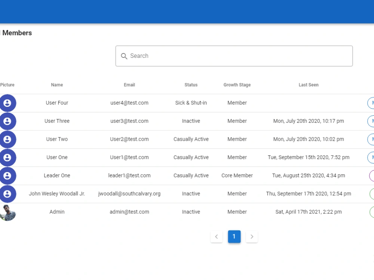Click the previous page arrow

217,236
